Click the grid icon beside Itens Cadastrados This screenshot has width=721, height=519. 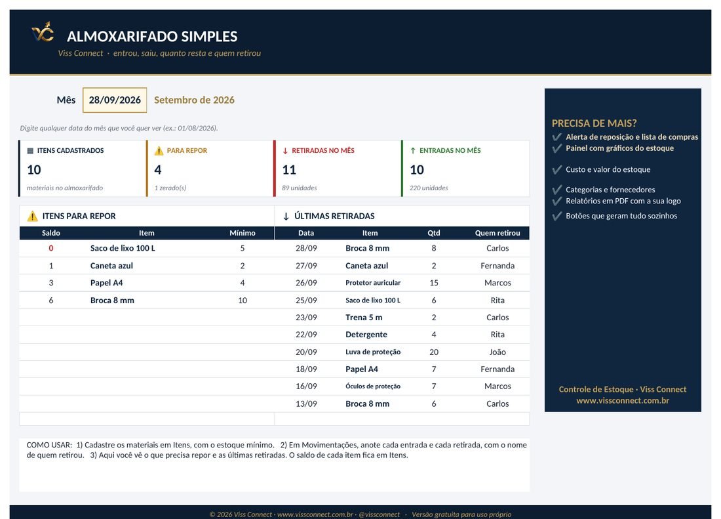pos(30,151)
